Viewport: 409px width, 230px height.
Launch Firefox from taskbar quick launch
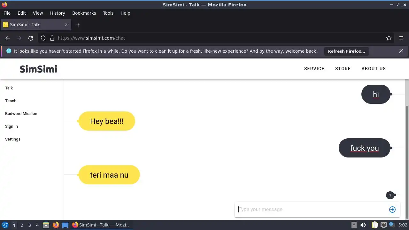point(56,225)
